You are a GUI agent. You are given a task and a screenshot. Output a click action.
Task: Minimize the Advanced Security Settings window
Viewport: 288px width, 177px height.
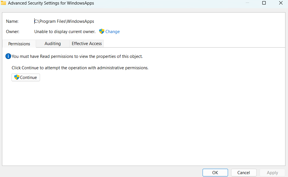(247, 3)
